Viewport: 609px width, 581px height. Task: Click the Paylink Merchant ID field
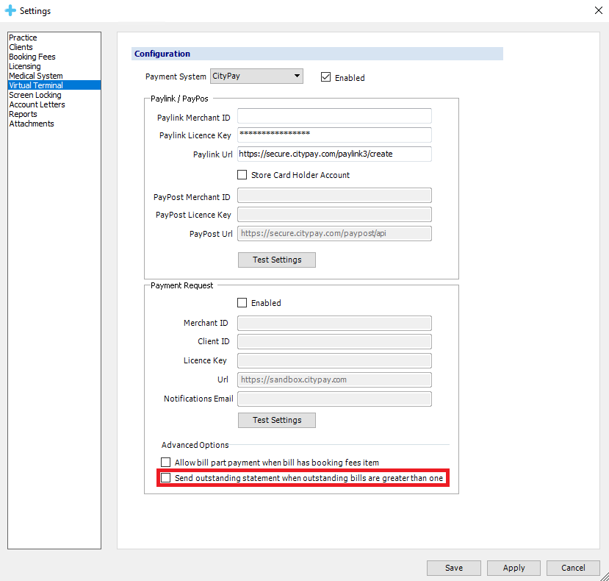[334, 116]
